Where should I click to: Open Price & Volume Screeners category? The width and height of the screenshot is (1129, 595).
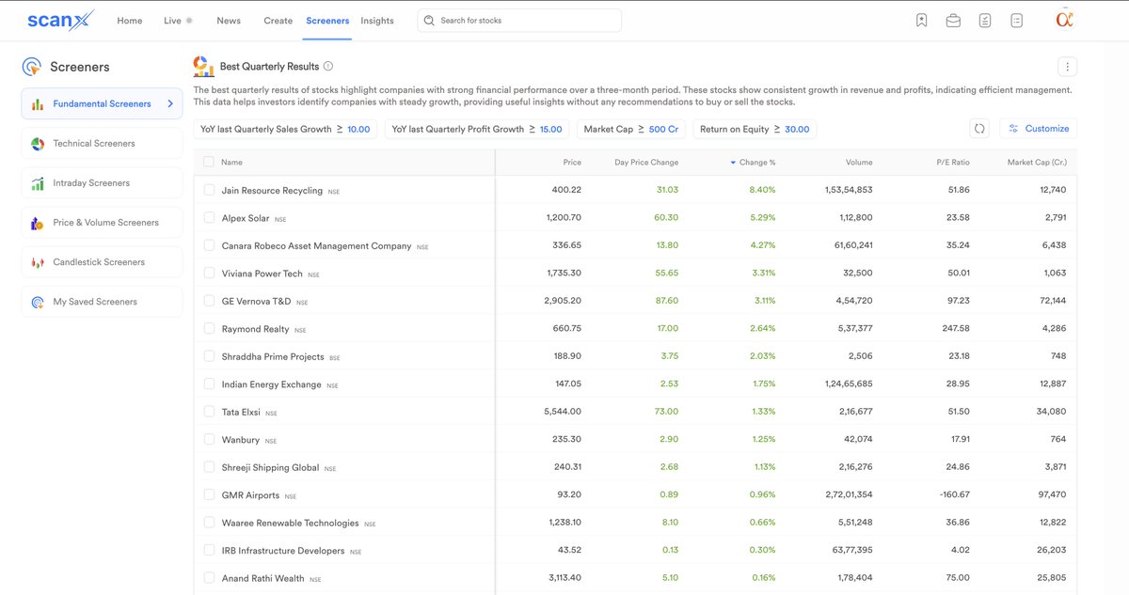[102, 223]
